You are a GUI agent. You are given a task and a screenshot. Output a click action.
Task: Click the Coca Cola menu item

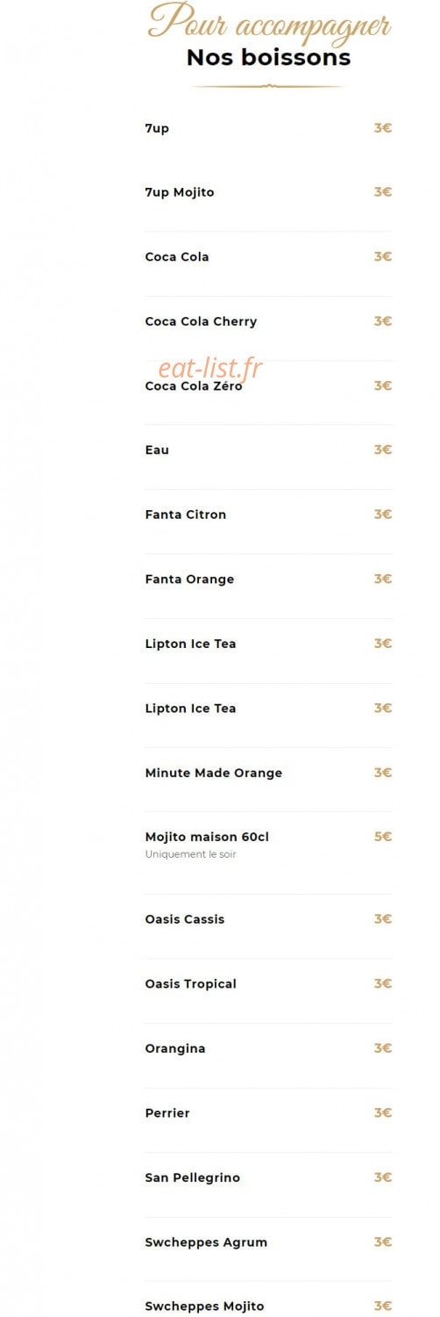tap(177, 256)
